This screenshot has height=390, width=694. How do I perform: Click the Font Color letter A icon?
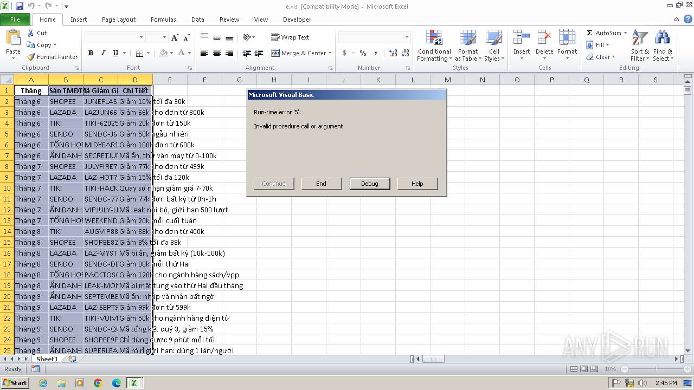pyautogui.click(x=181, y=53)
